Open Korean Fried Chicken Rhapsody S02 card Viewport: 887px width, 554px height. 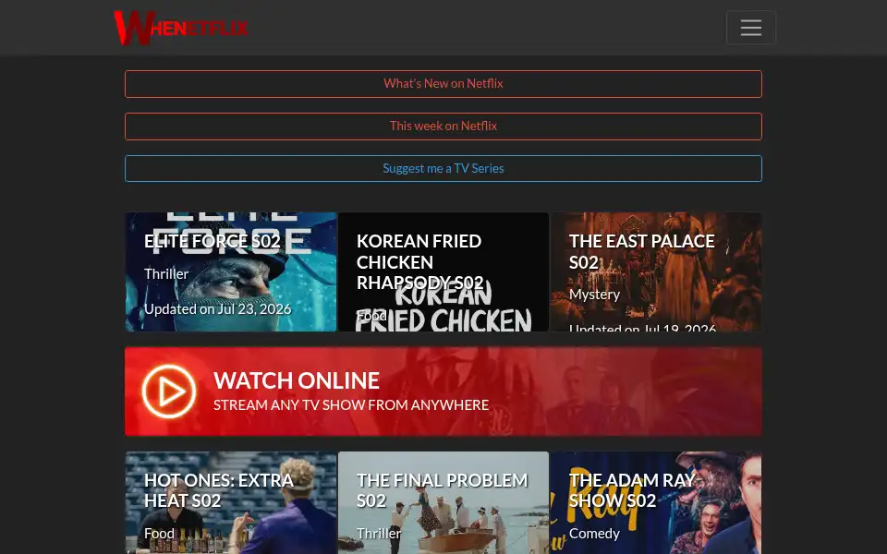click(443, 271)
